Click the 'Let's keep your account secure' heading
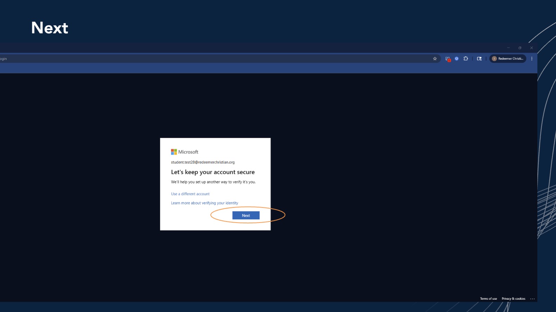Screen dimensions: 556x312 213,172
